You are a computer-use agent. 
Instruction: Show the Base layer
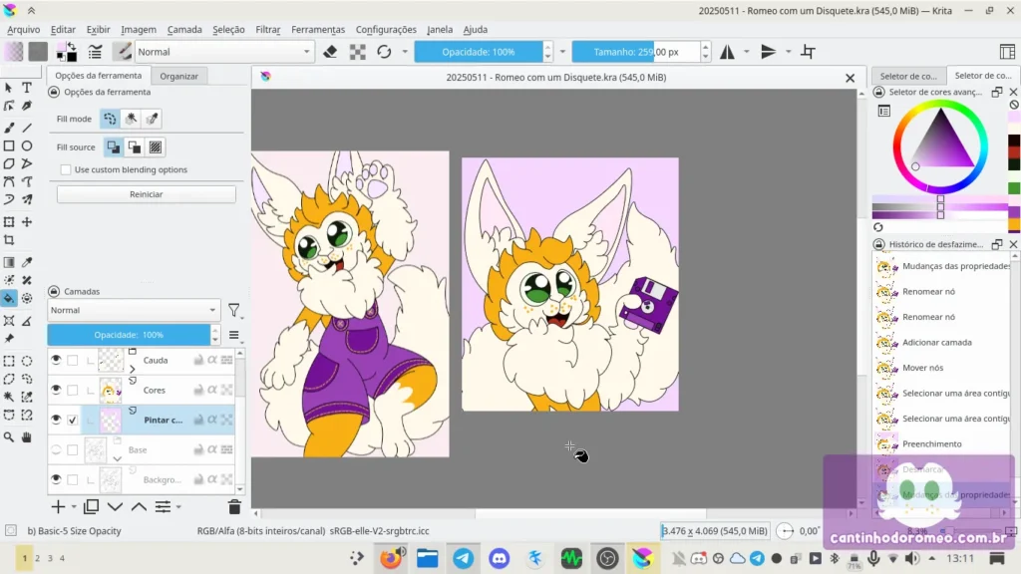tap(56, 449)
